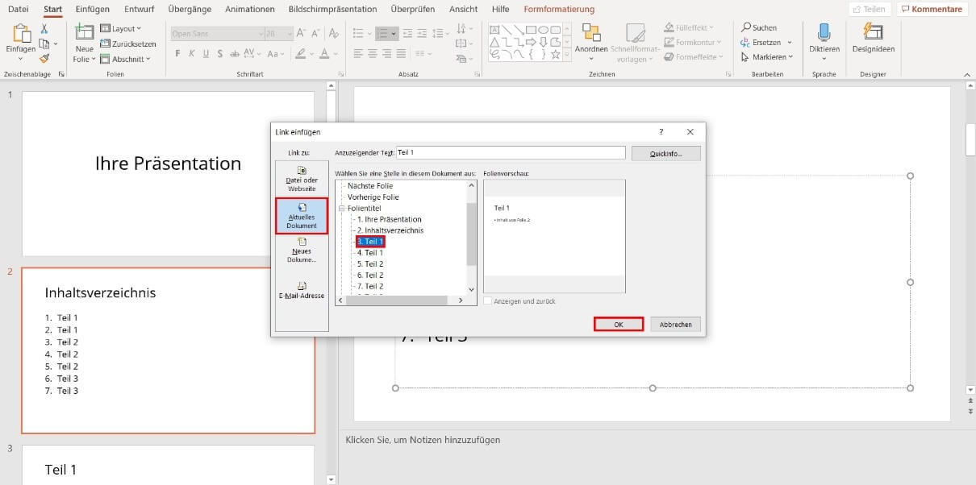Click the text highlight color button
The image size is (976, 485).
click(301, 54)
